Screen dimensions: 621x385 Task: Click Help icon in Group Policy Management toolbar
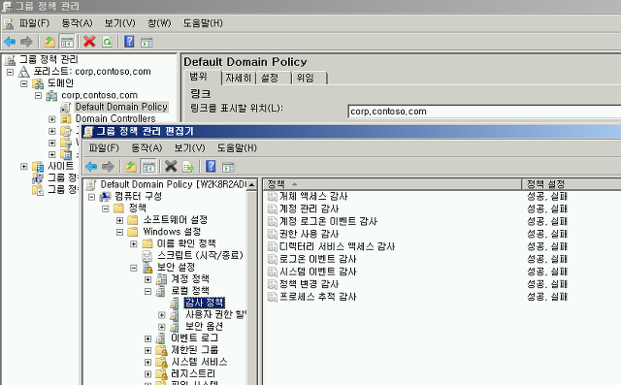(129, 42)
